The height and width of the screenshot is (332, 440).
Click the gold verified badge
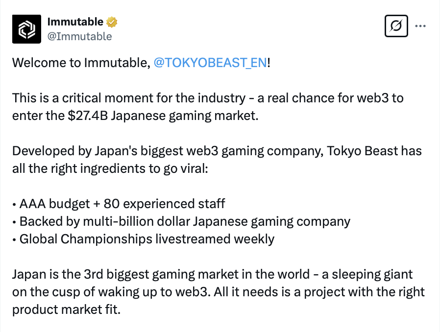click(x=112, y=22)
